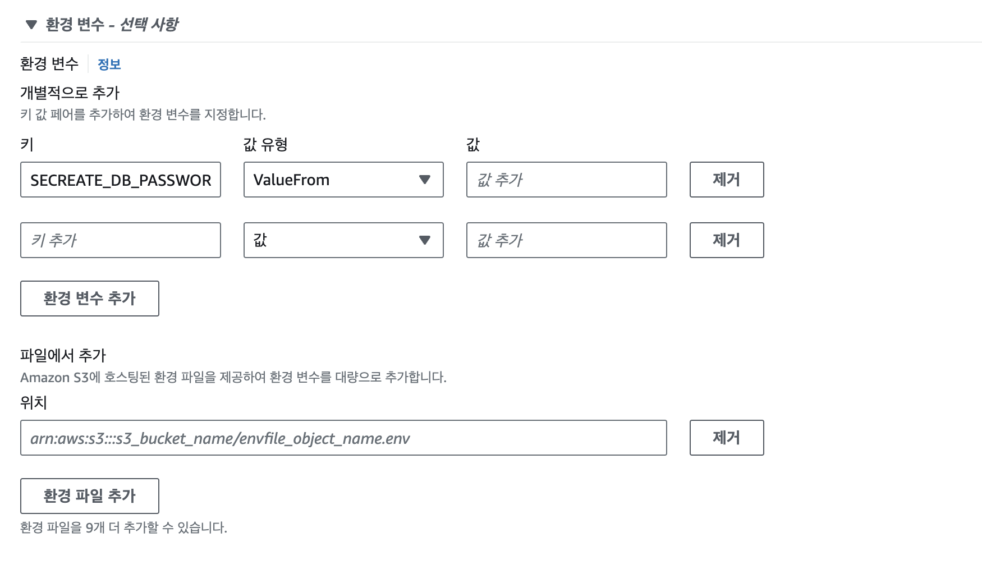Screen dimensions: 982x569
Task: Remove the empty second variable row
Action: coord(726,241)
